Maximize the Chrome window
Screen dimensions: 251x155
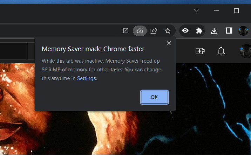[236, 11]
